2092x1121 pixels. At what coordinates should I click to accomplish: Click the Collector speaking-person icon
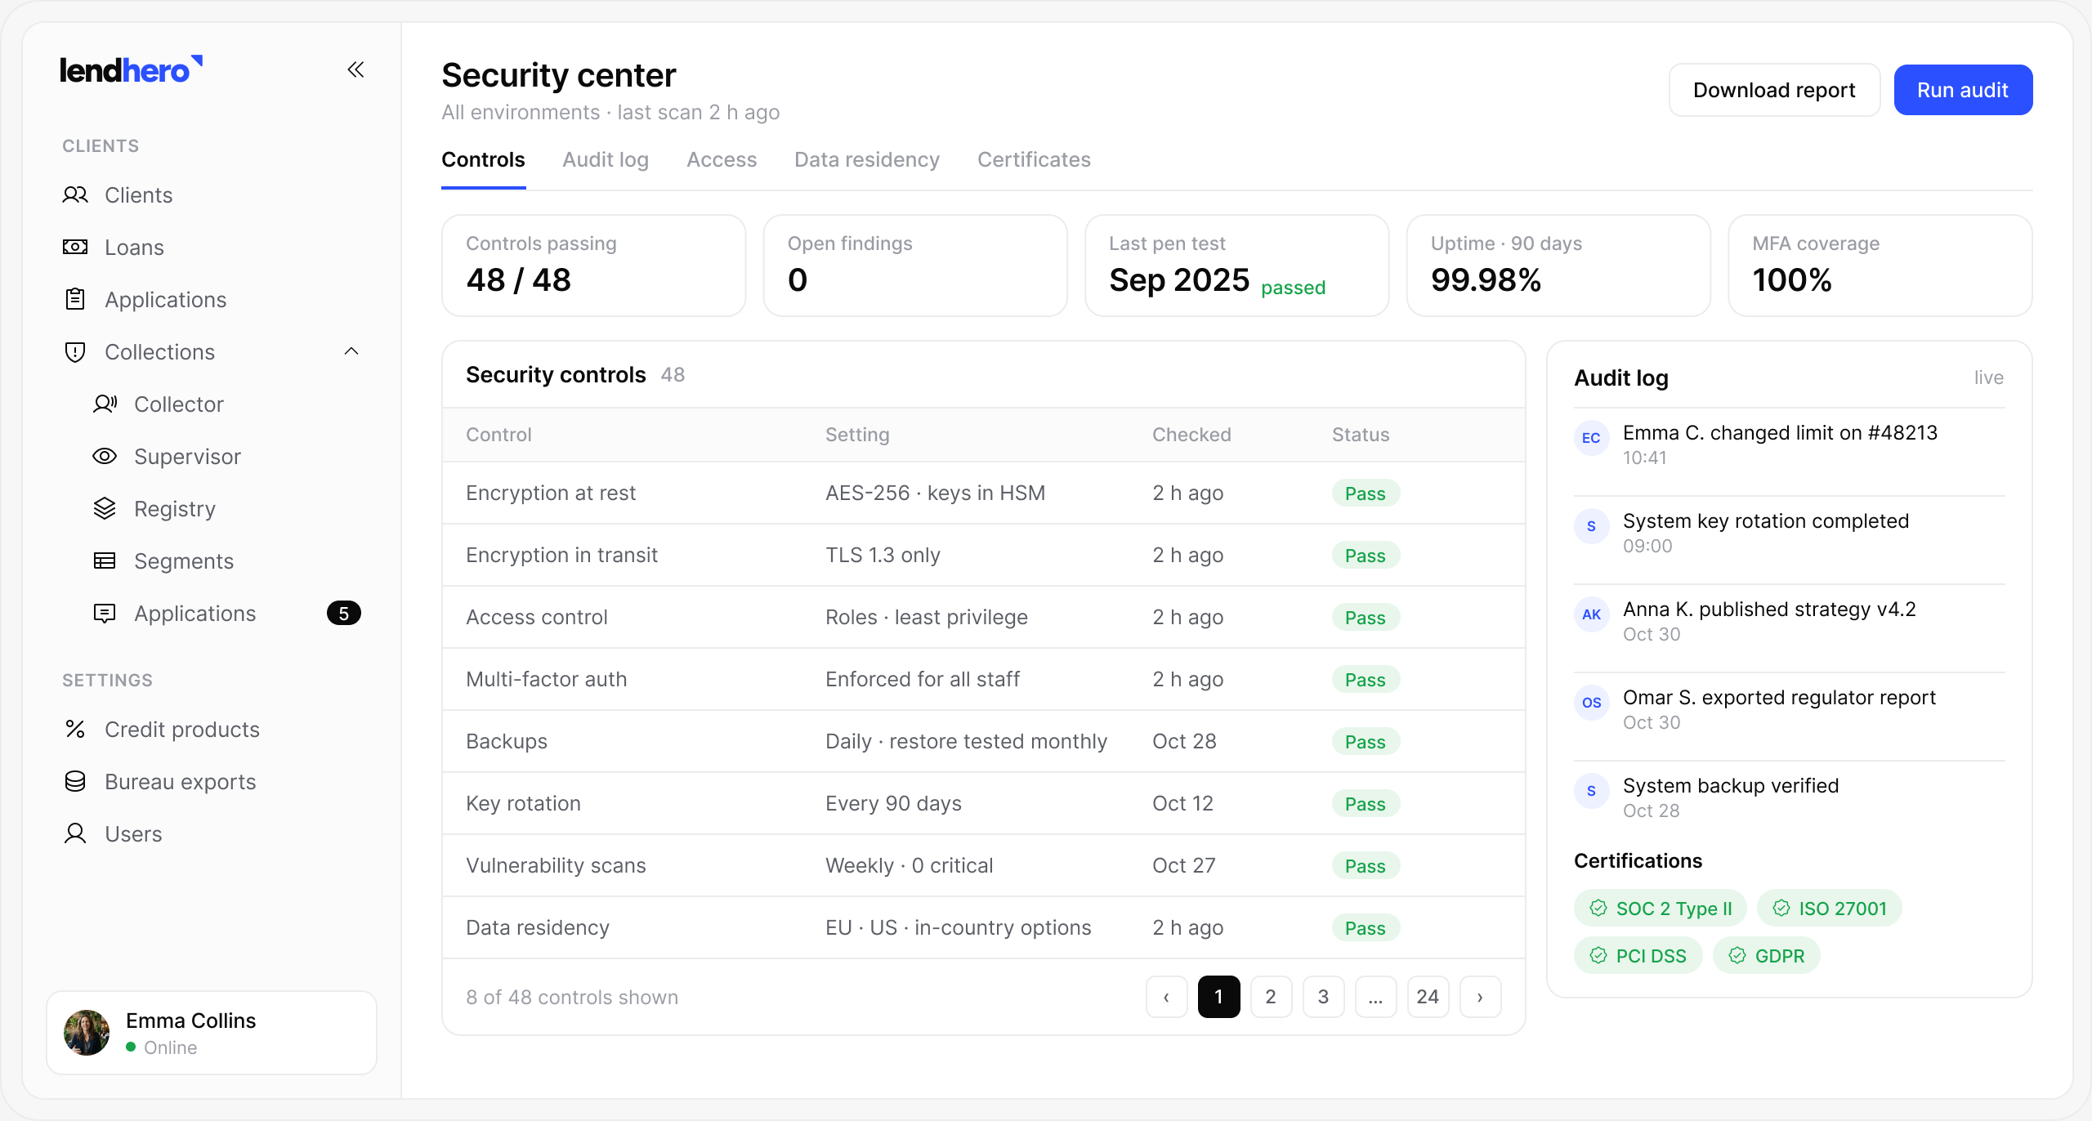click(105, 404)
